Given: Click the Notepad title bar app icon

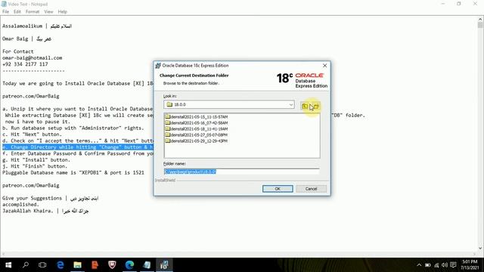Looking at the screenshot, I should [x=4, y=4].
